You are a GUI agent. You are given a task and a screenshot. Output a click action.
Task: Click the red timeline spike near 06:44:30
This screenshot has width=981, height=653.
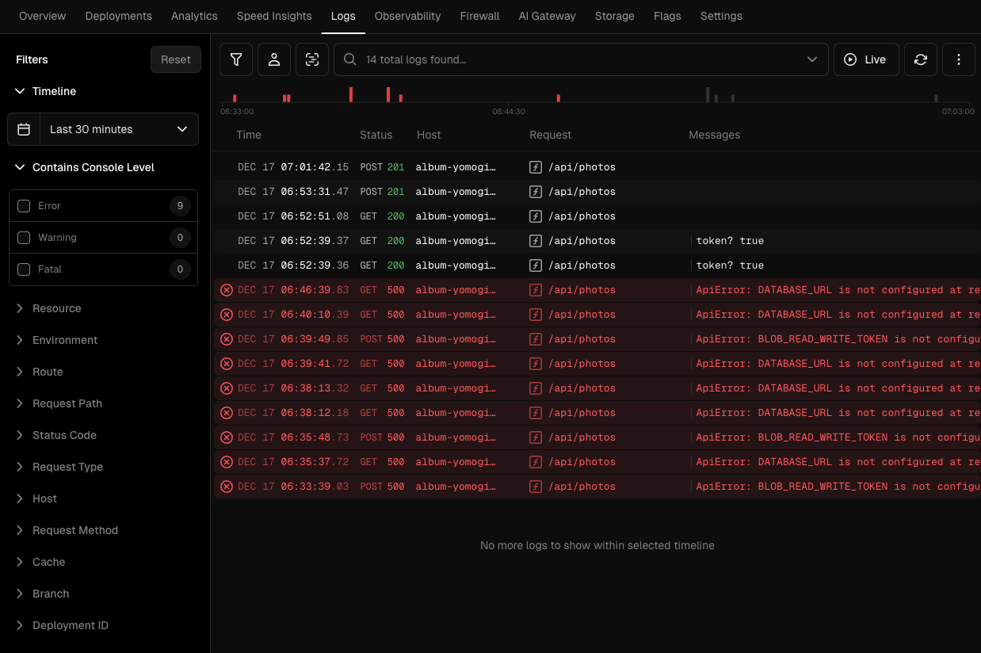[559, 97]
